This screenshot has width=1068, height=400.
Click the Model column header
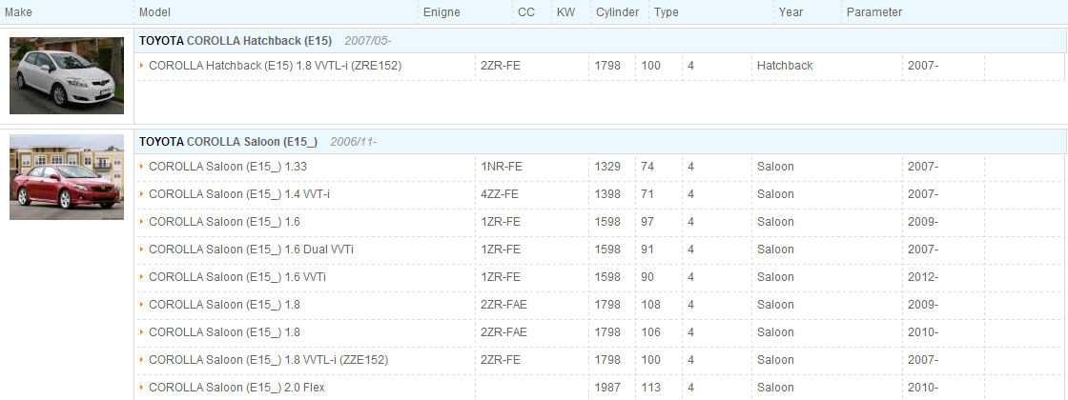(x=154, y=12)
